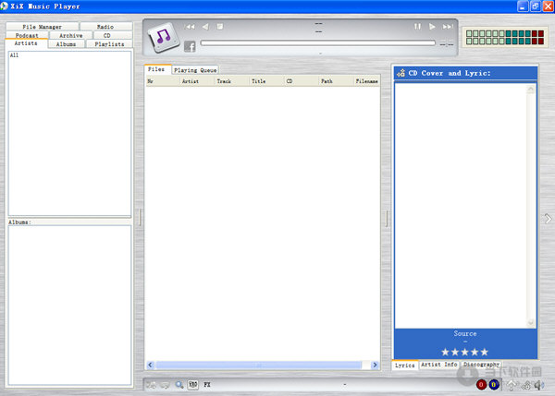Click the blue circle counter icon
The height and width of the screenshot is (396, 555).
point(494,385)
